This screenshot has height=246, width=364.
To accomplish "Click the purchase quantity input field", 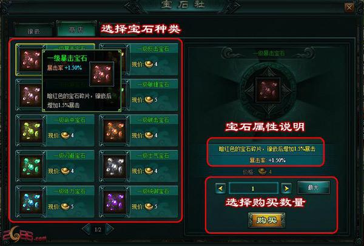I will click(254, 188).
